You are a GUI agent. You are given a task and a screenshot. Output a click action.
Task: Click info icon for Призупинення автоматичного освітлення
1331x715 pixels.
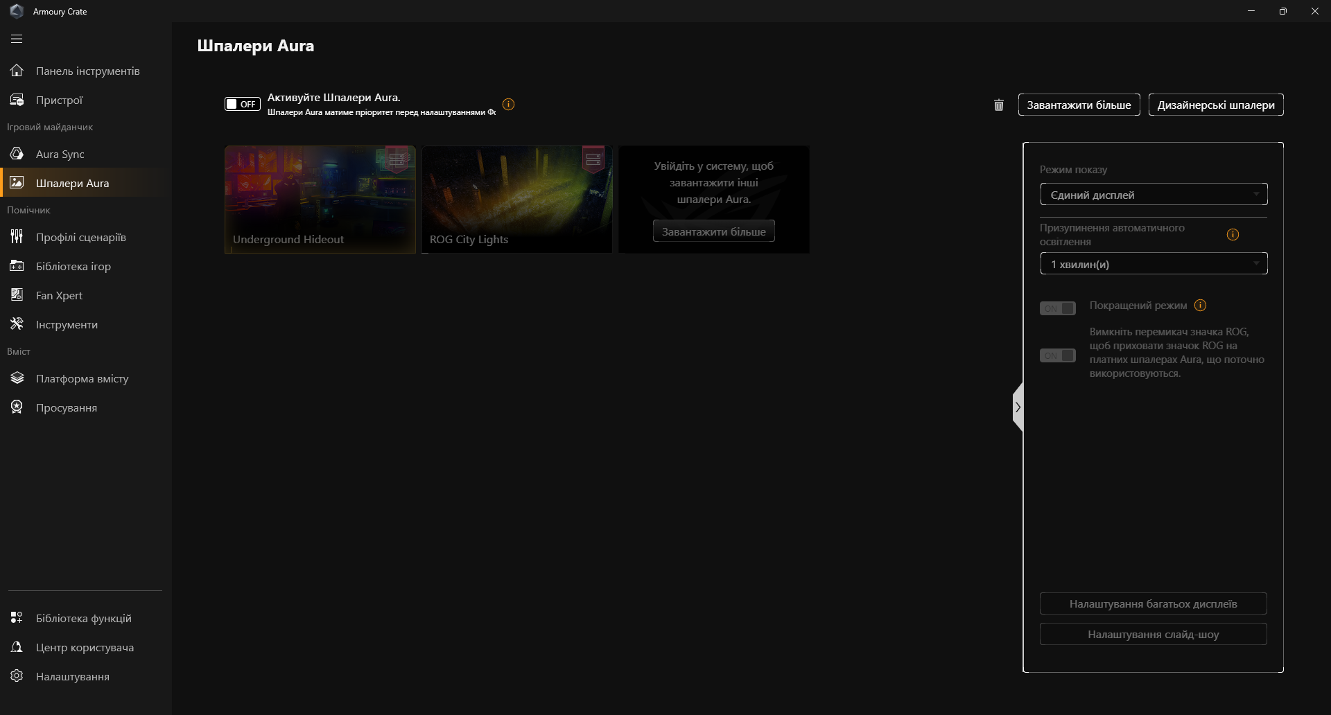click(1233, 234)
